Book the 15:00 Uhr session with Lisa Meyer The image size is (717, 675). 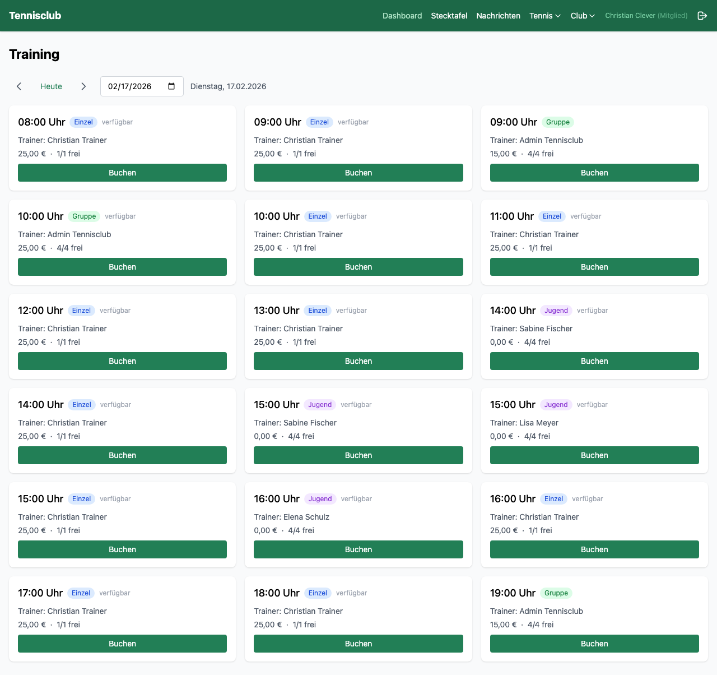click(x=594, y=455)
